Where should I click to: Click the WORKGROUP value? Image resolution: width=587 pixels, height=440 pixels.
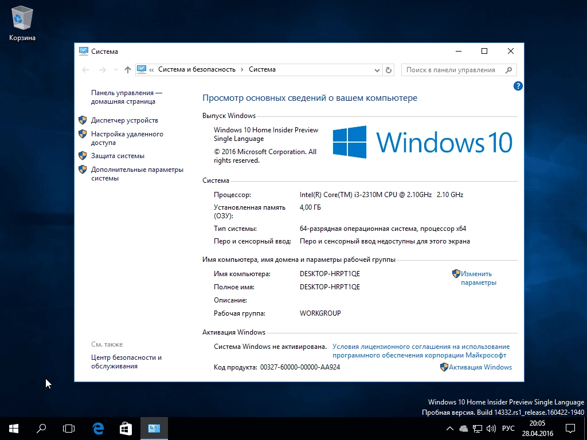pos(320,313)
